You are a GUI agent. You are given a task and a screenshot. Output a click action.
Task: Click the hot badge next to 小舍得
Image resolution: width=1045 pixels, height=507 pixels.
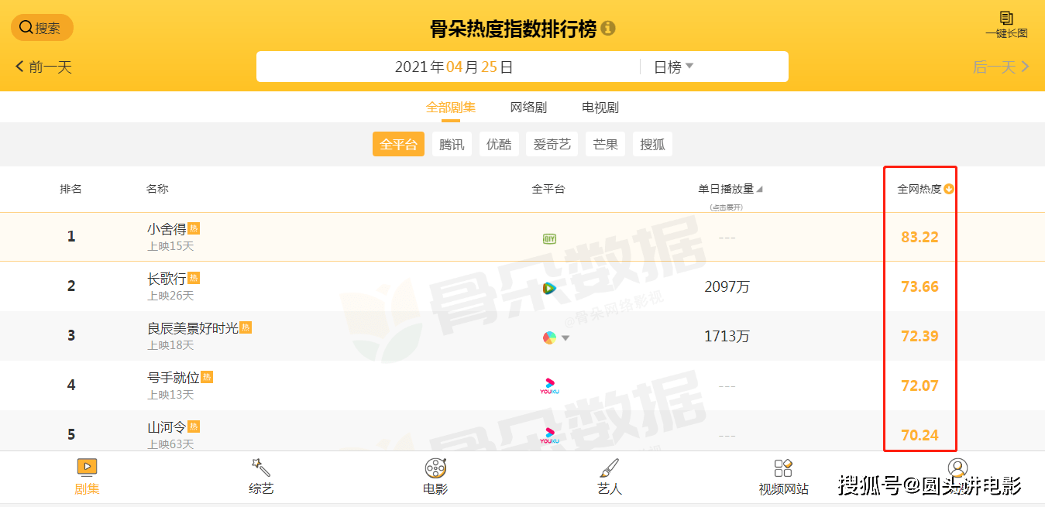click(194, 228)
